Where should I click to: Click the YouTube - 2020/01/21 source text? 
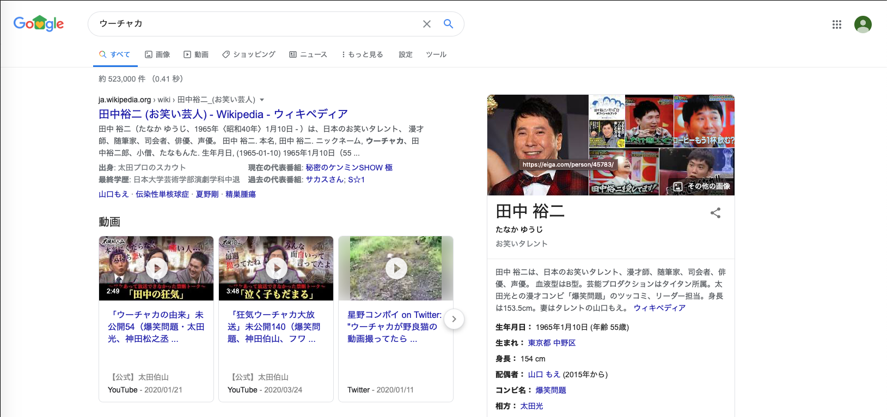145,390
